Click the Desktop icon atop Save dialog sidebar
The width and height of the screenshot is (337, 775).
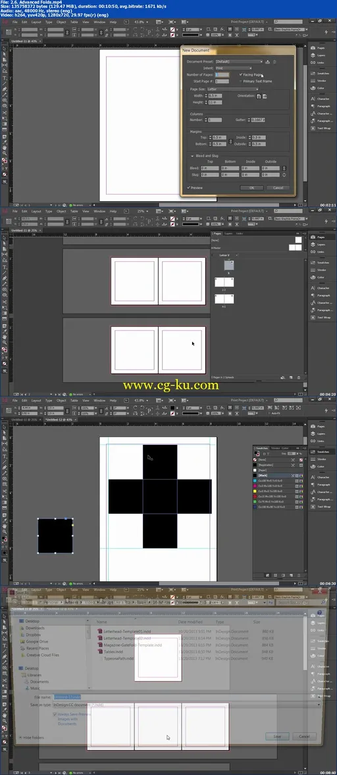(29, 621)
